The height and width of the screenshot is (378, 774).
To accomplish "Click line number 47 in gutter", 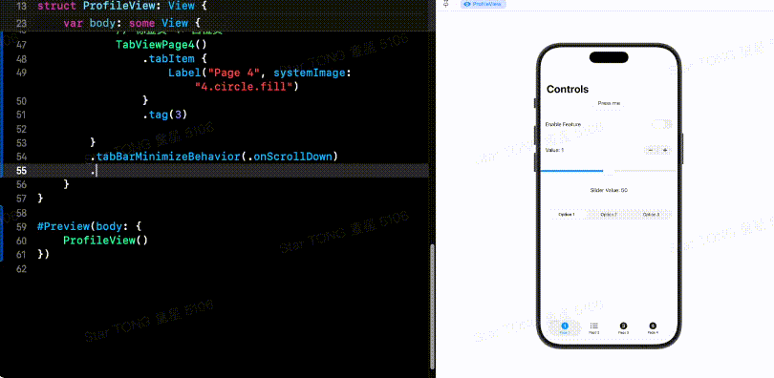I will tap(21, 45).
